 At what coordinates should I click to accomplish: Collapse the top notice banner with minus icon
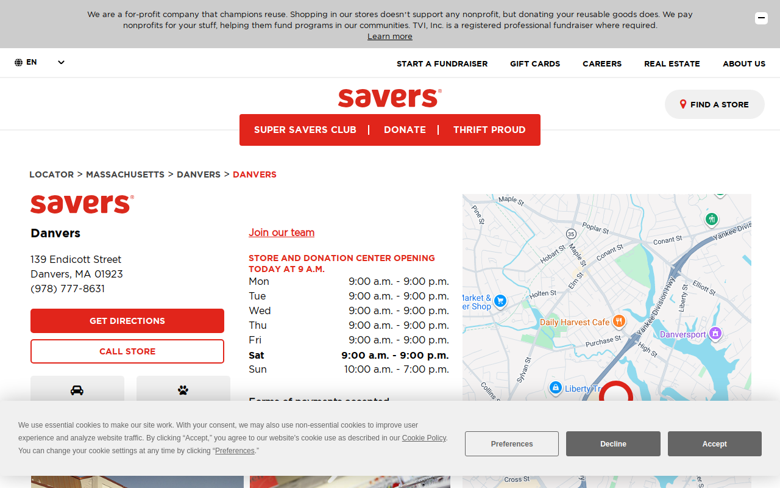[761, 18]
